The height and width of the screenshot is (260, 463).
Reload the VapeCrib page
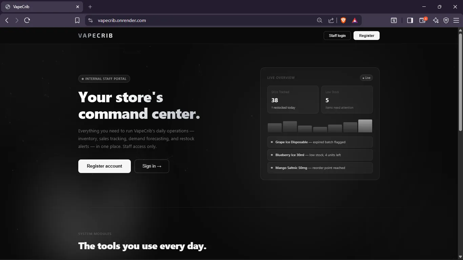click(27, 20)
